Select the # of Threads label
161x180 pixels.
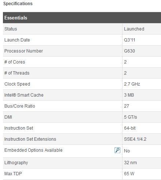pyautogui.click(x=17, y=73)
